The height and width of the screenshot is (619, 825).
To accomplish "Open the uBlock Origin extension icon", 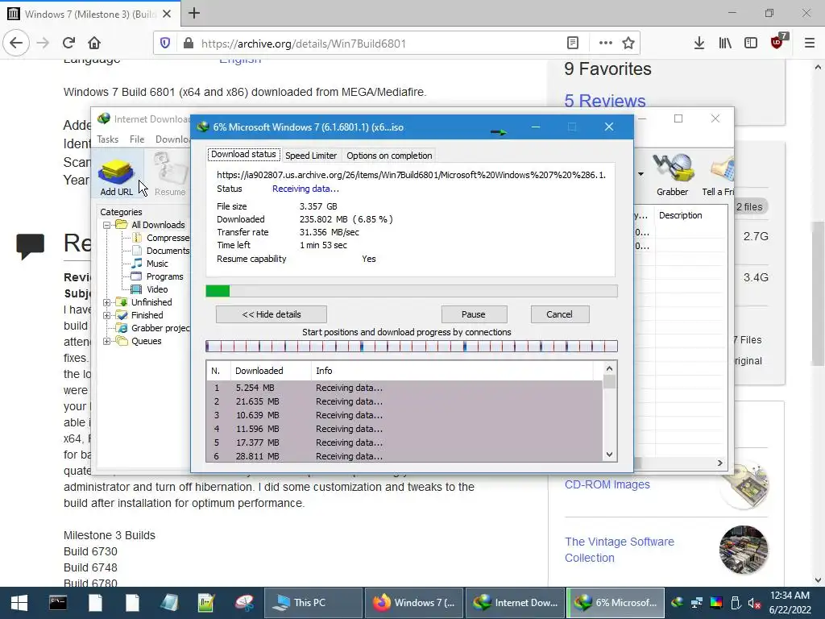I will click(x=777, y=42).
